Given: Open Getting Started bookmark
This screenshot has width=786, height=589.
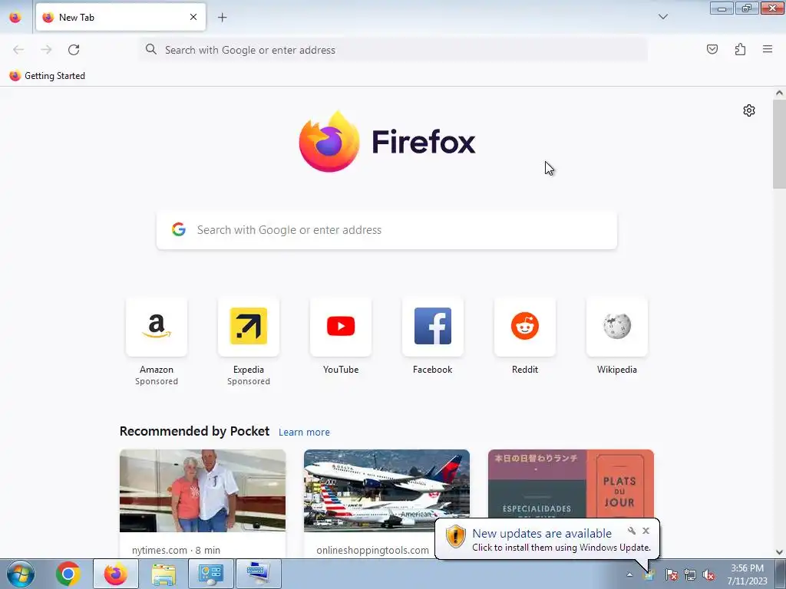Looking at the screenshot, I should pyautogui.click(x=47, y=76).
